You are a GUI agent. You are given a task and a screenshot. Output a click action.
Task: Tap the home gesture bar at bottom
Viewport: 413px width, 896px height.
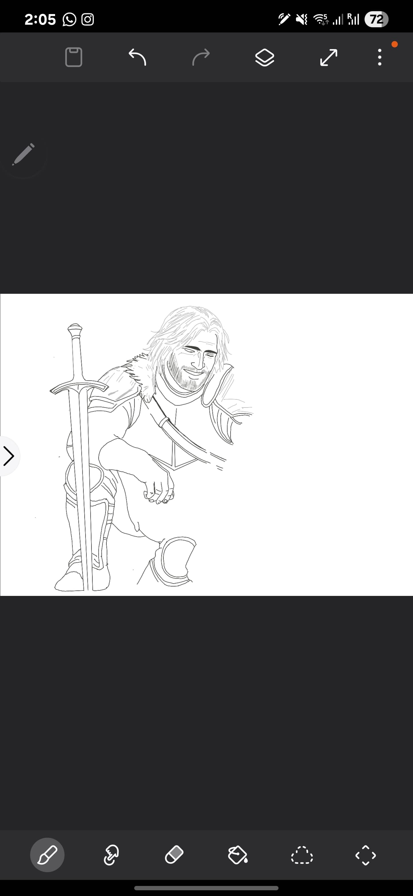pos(206,888)
